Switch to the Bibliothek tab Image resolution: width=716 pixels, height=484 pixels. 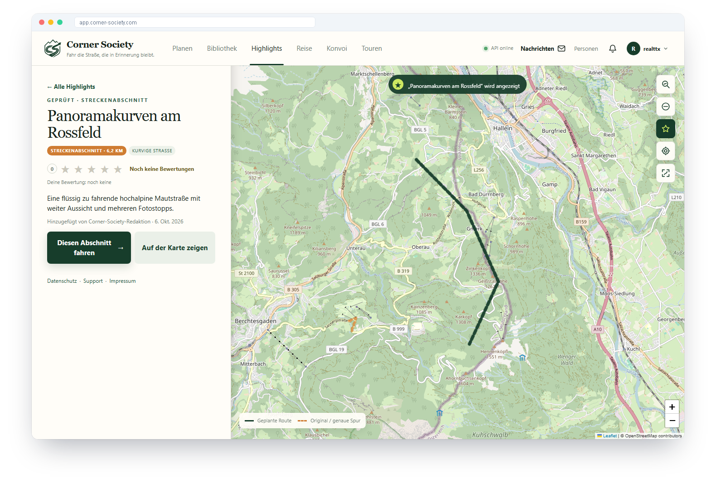coord(222,48)
